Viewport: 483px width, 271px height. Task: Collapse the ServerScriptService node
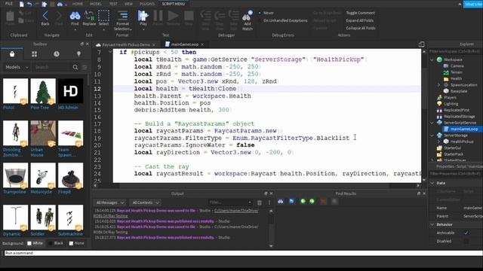pyautogui.click(x=432, y=123)
